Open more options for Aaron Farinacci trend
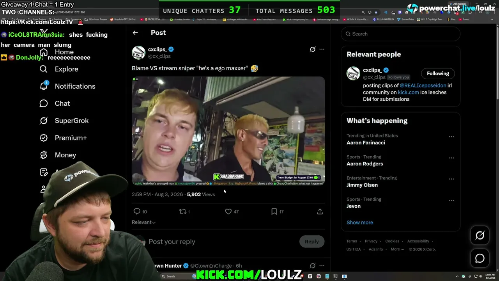 coord(451,137)
